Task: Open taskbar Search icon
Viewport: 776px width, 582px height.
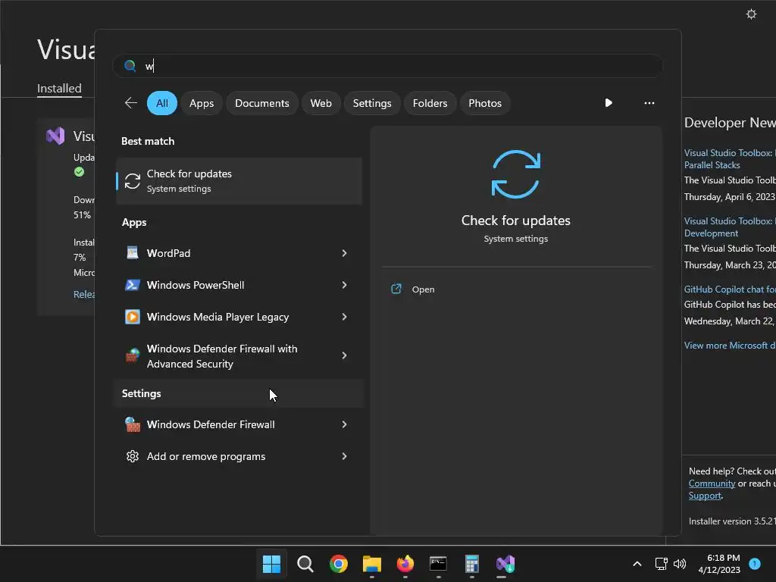Action: point(305,564)
